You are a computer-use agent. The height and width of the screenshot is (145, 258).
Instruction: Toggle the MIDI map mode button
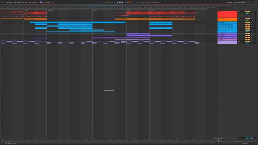click(235, 2)
